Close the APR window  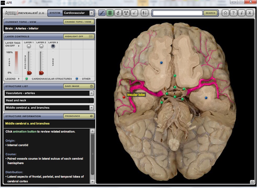(250, 2)
